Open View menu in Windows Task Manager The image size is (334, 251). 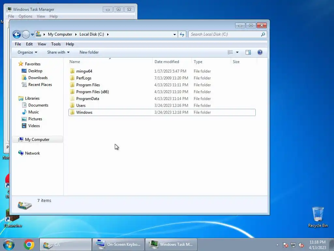pos(41,16)
